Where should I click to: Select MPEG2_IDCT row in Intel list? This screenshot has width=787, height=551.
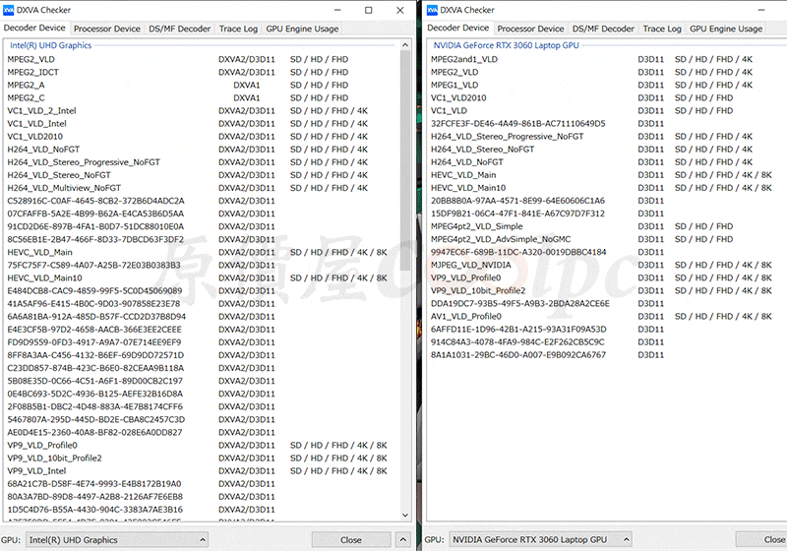pos(202,72)
